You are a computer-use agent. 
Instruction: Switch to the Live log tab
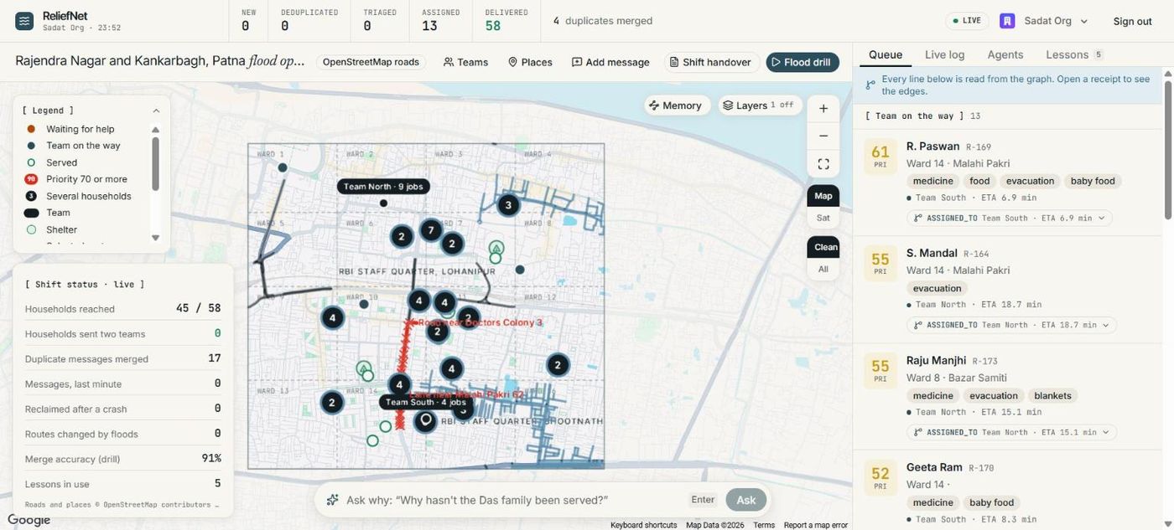point(945,54)
